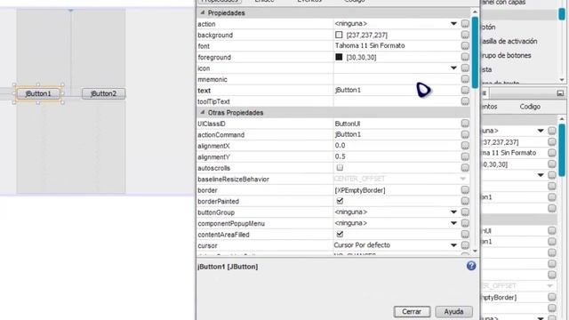Screen dimensions: 569x320
Task: Click the background color swatch
Action: 339,35
